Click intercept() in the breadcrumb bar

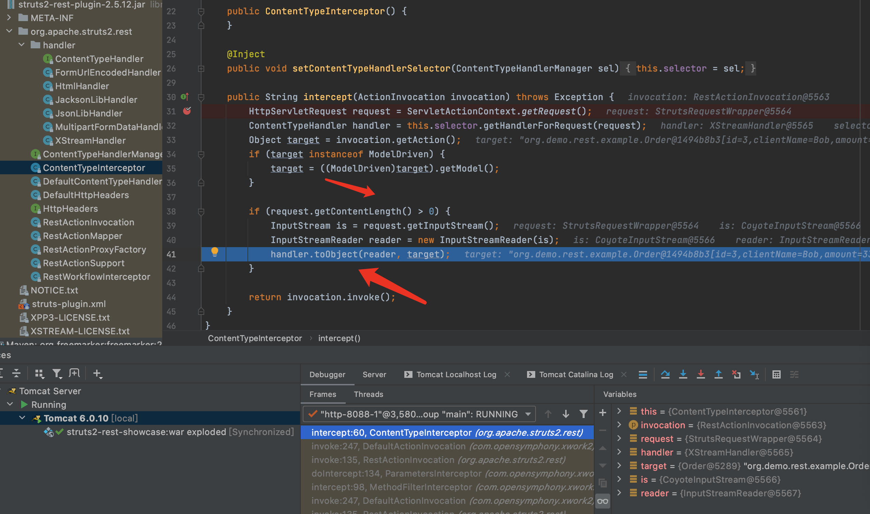pyautogui.click(x=339, y=338)
